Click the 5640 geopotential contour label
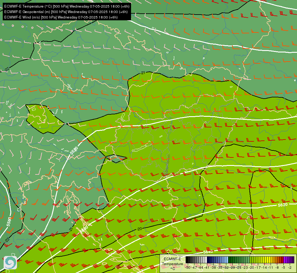The height and width of the screenshot is (273, 297). point(208,252)
